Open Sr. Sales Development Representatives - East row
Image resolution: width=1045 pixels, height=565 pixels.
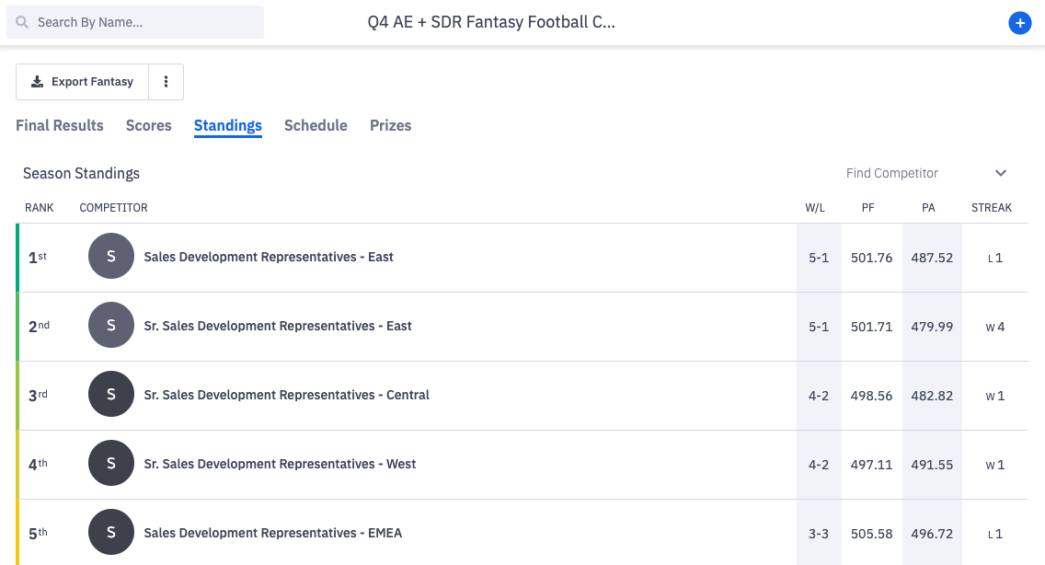click(522, 327)
